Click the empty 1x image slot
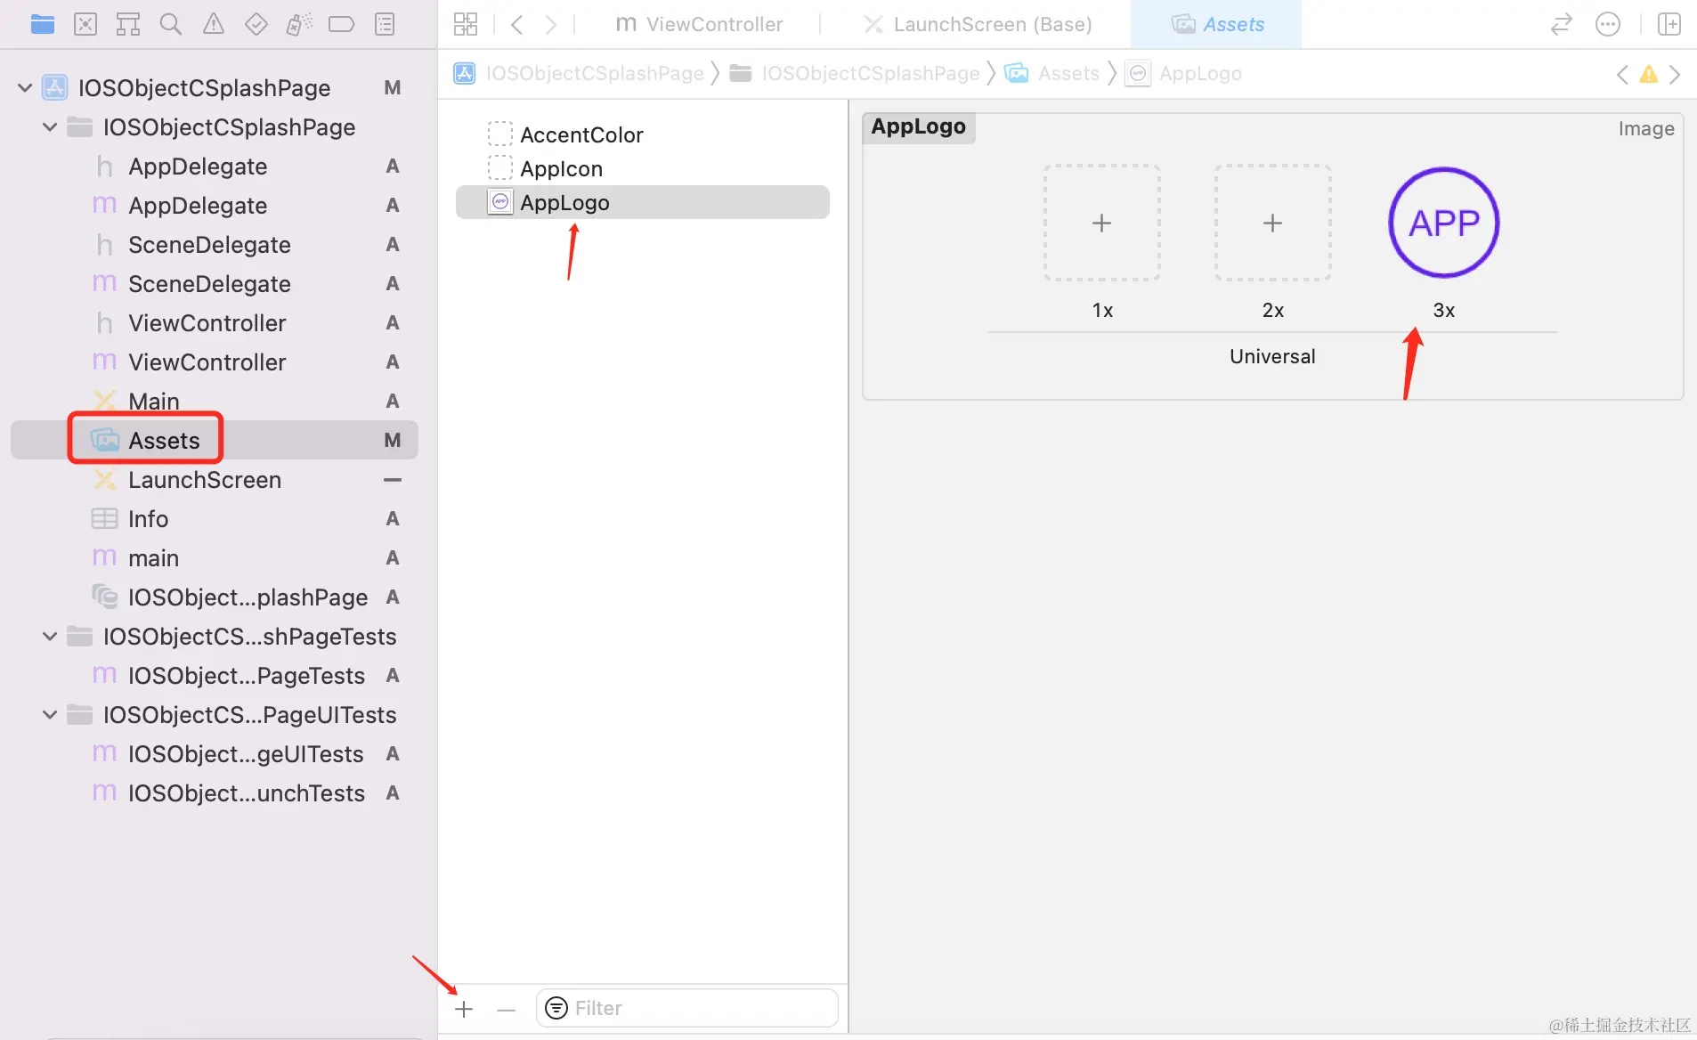The width and height of the screenshot is (1697, 1040). pos(1101,223)
